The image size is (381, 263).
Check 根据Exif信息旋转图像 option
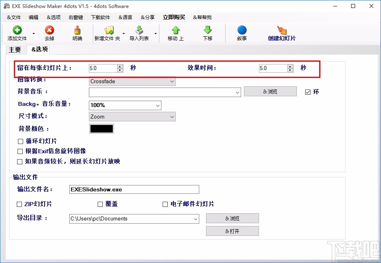(x=19, y=151)
